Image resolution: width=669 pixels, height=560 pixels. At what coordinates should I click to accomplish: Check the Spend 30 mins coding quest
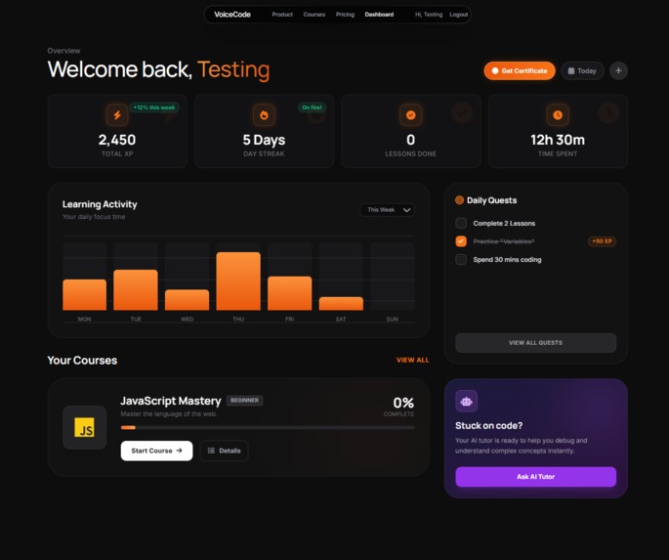coord(461,259)
